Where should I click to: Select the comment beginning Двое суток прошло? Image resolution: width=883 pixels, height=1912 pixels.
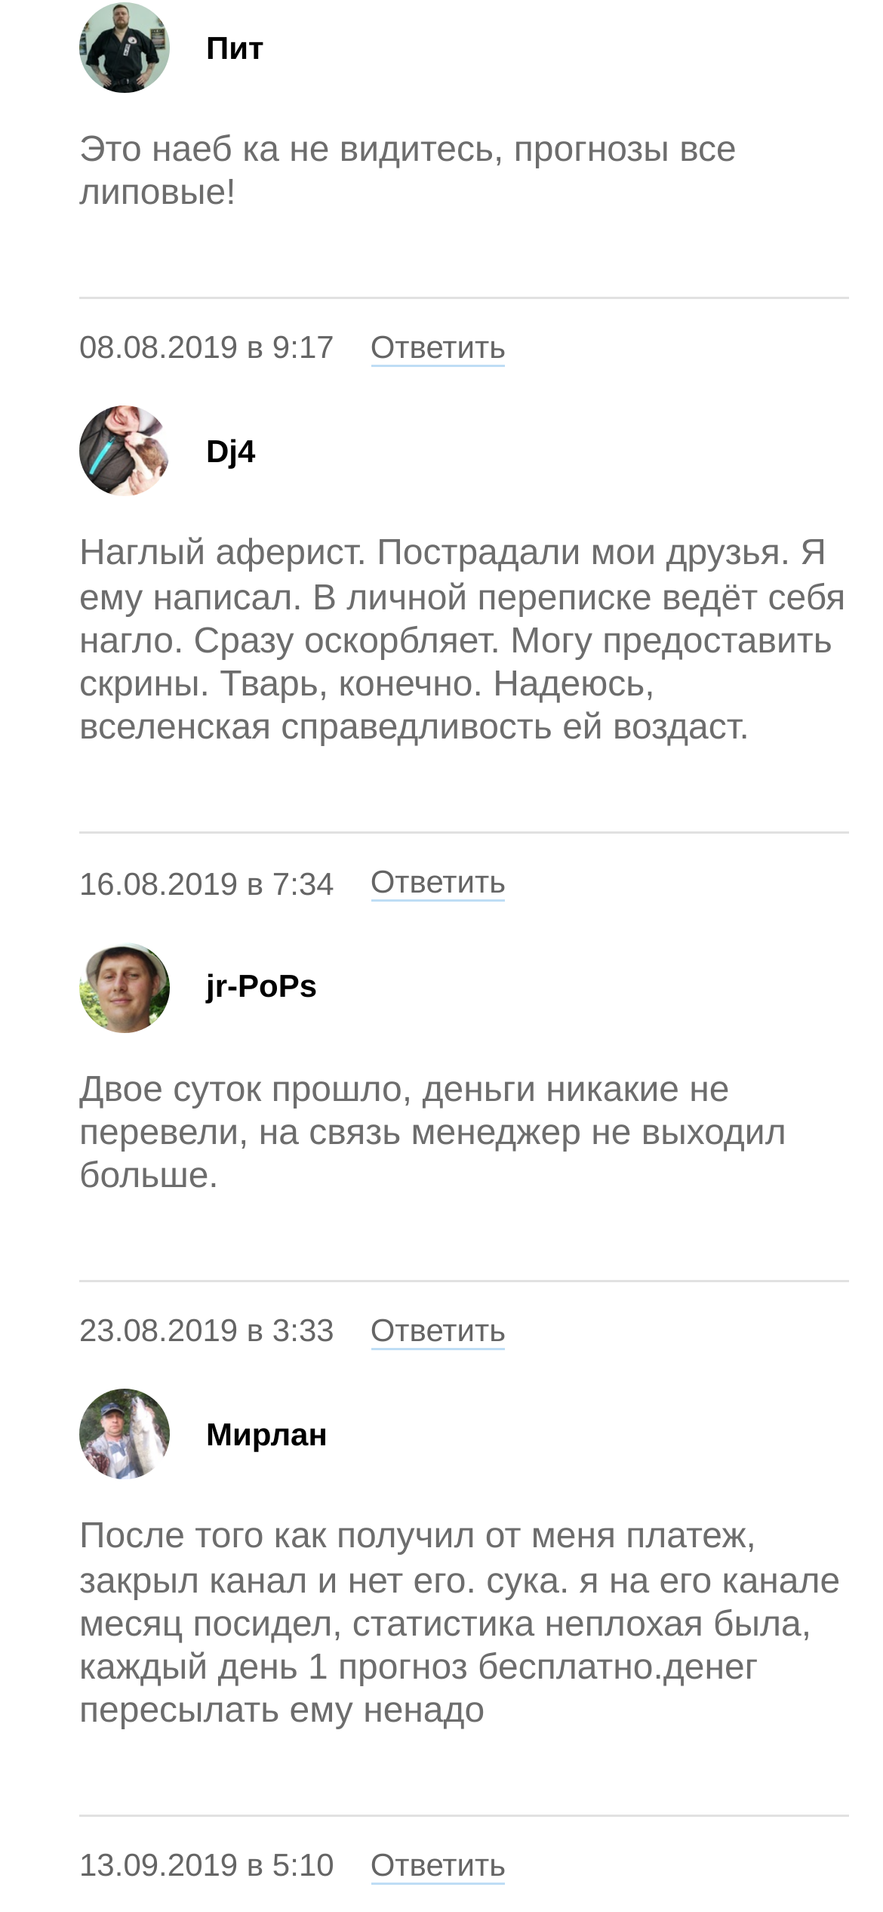(x=432, y=1132)
